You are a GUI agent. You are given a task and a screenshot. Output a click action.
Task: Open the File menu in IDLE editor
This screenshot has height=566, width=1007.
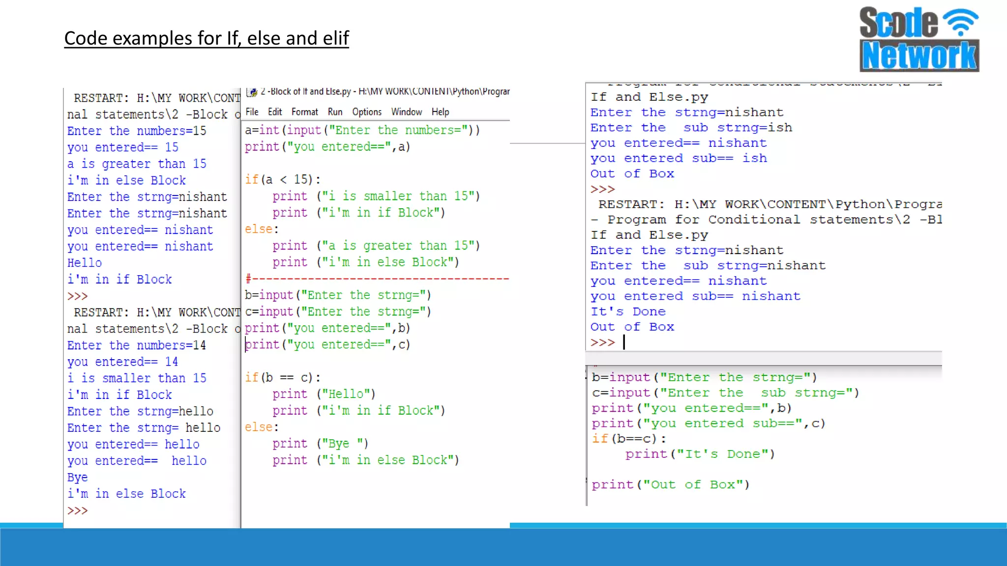click(252, 112)
